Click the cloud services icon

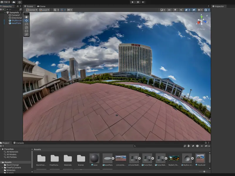pos(14,2)
